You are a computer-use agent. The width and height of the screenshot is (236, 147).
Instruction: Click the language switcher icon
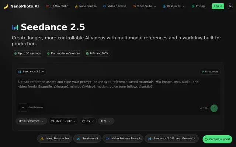(x=230, y=6)
